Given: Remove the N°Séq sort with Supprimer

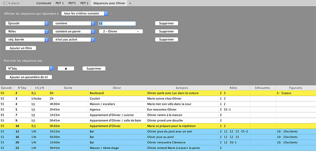Looking at the screenshot, I should point(94,69).
